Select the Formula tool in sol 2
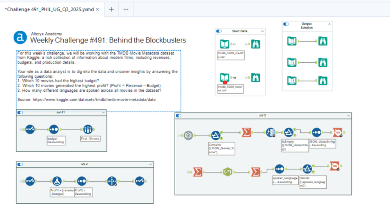The width and height of the screenshot is (390, 215). [57, 181]
